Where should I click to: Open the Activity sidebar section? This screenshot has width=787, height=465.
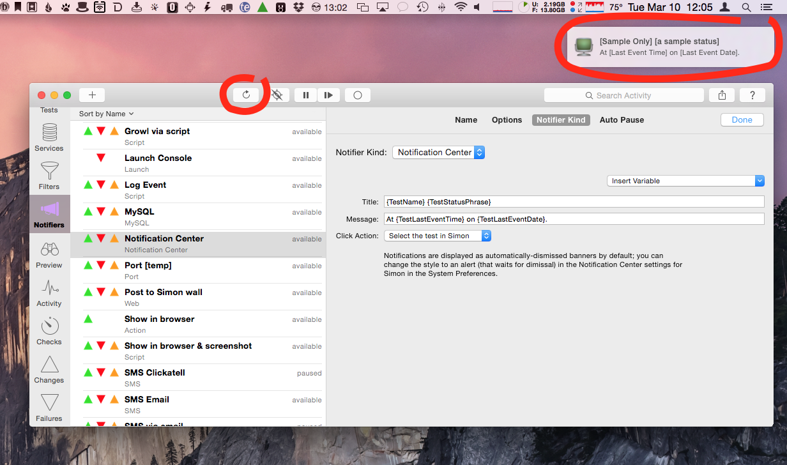pyautogui.click(x=49, y=293)
